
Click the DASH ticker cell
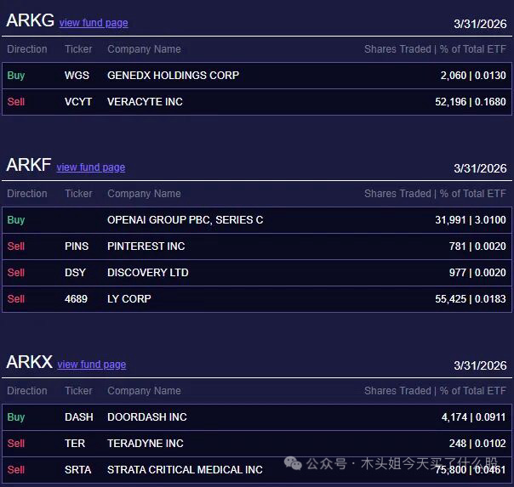click(x=79, y=417)
